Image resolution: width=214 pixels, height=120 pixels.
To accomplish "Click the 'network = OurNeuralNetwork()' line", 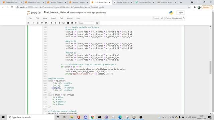I will click(63, 113).
